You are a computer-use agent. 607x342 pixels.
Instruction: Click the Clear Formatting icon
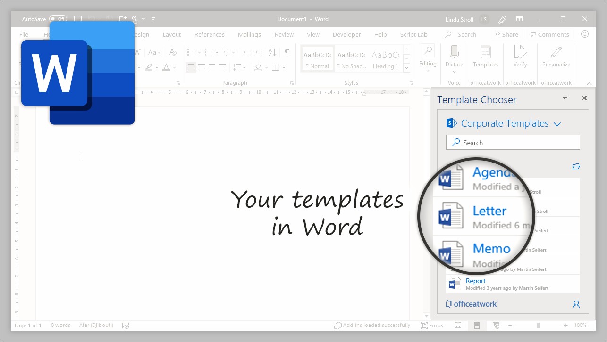pyautogui.click(x=173, y=52)
